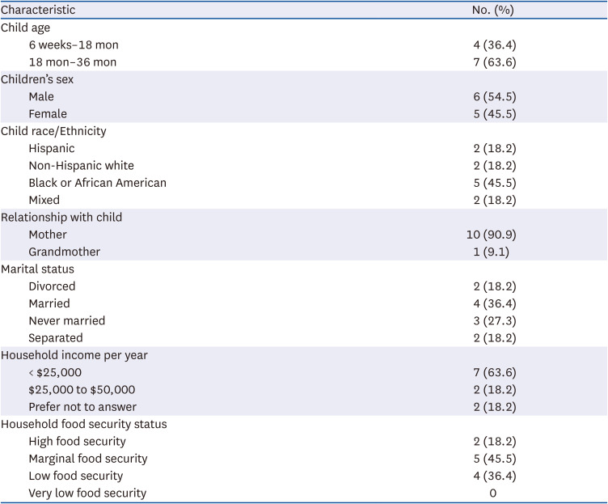The width and height of the screenshot is (608, 504).
Task: Click the Children's sex section heading
Action: coord(39,79)
